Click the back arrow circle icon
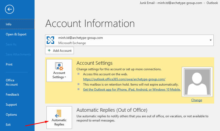 pos(9,9)
